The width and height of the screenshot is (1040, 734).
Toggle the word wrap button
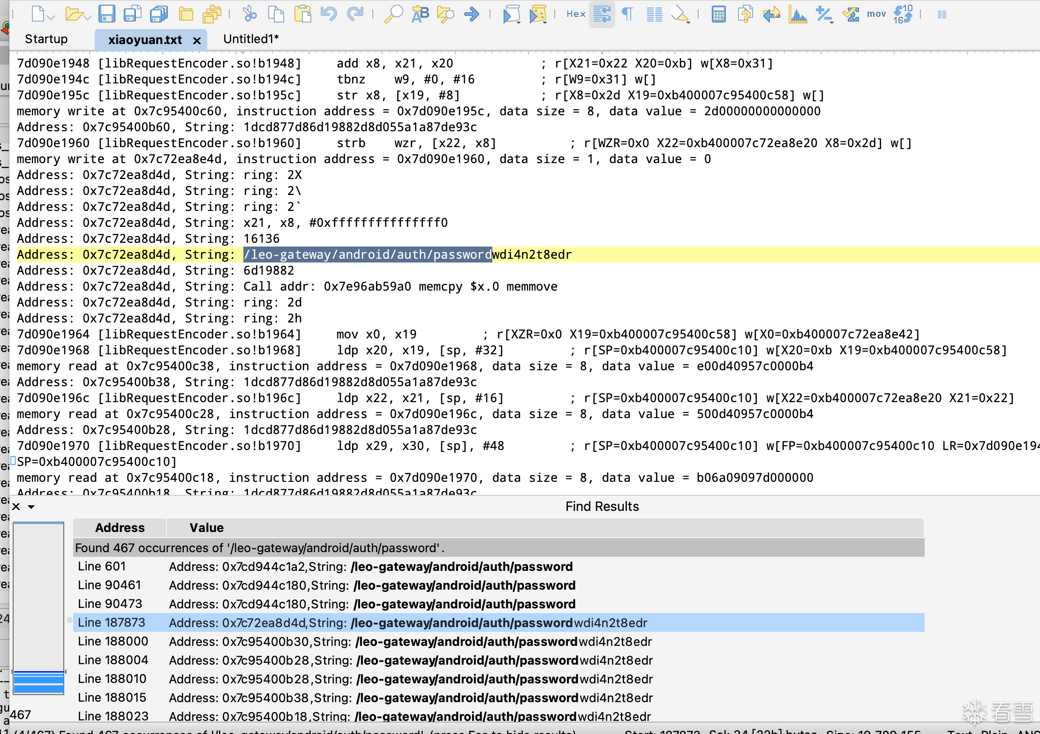click(x=602, y=14)
